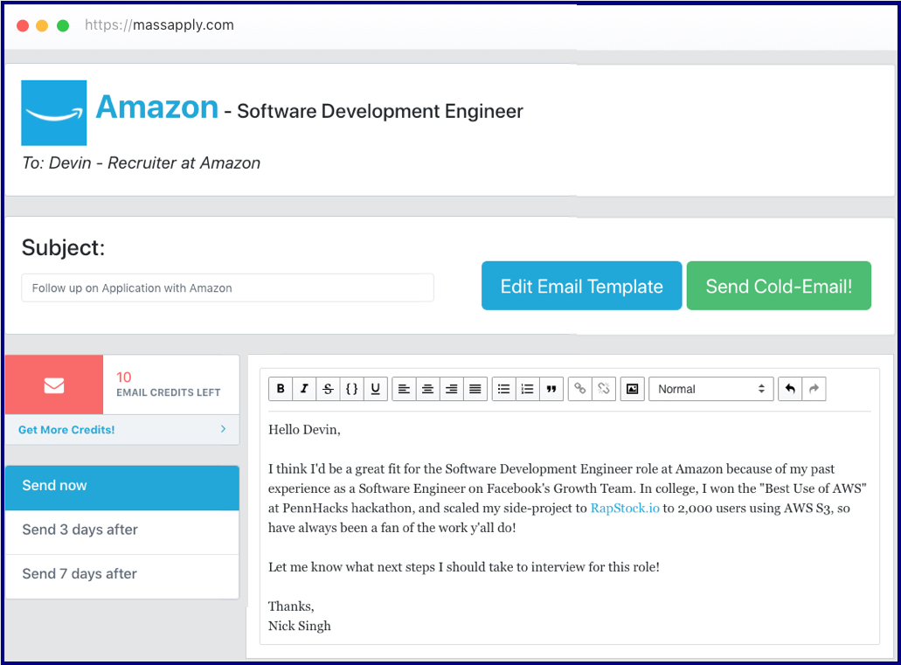
Task: Click the To: Devin recruiter line
Action: coord(142,163)
